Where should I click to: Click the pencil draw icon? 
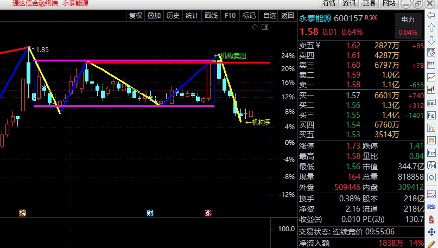click(431, 244)
